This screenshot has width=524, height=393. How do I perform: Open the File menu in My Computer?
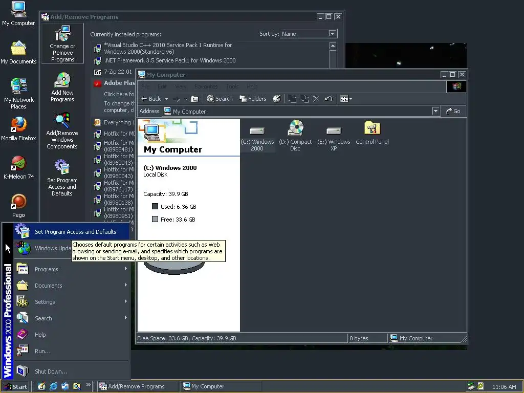pyautogui.click(x=145, y=86)
